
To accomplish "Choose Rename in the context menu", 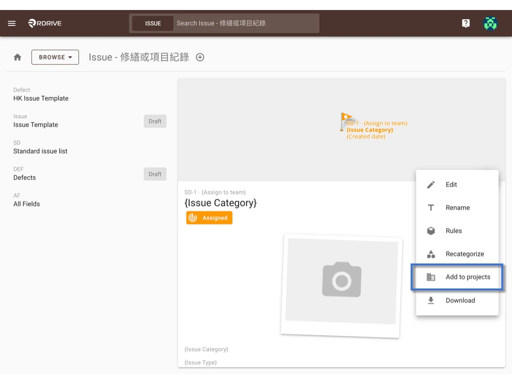I will (457, 207).
